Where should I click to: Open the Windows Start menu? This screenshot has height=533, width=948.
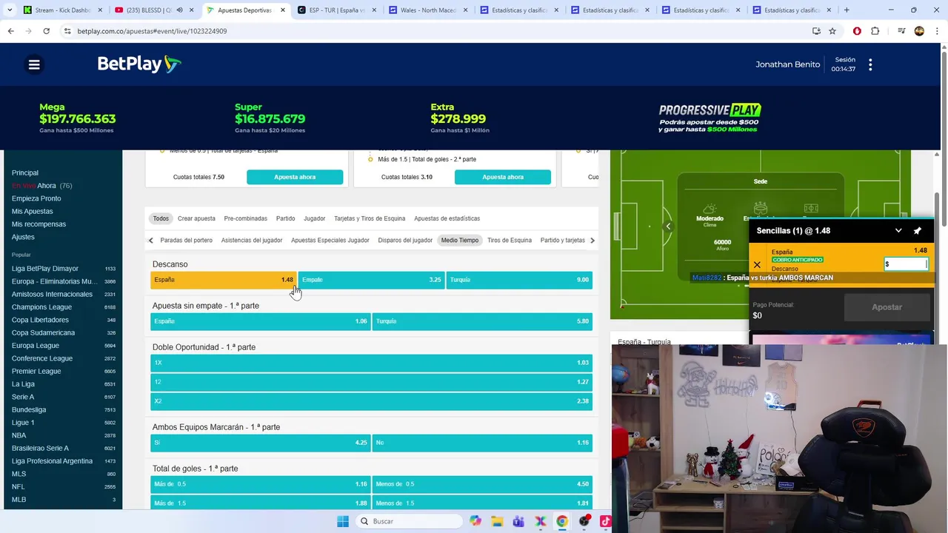pos(343,521)
